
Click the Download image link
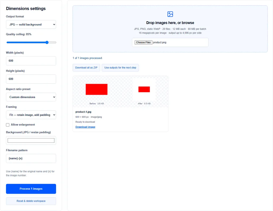pyautogui.click(x=85, y=127)
